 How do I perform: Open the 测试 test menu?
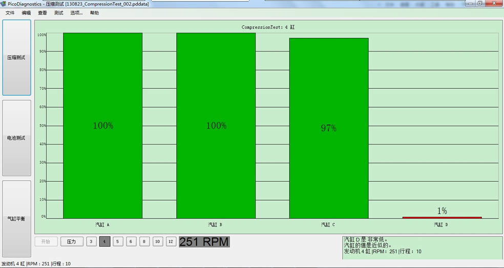(x=59, y=13)
